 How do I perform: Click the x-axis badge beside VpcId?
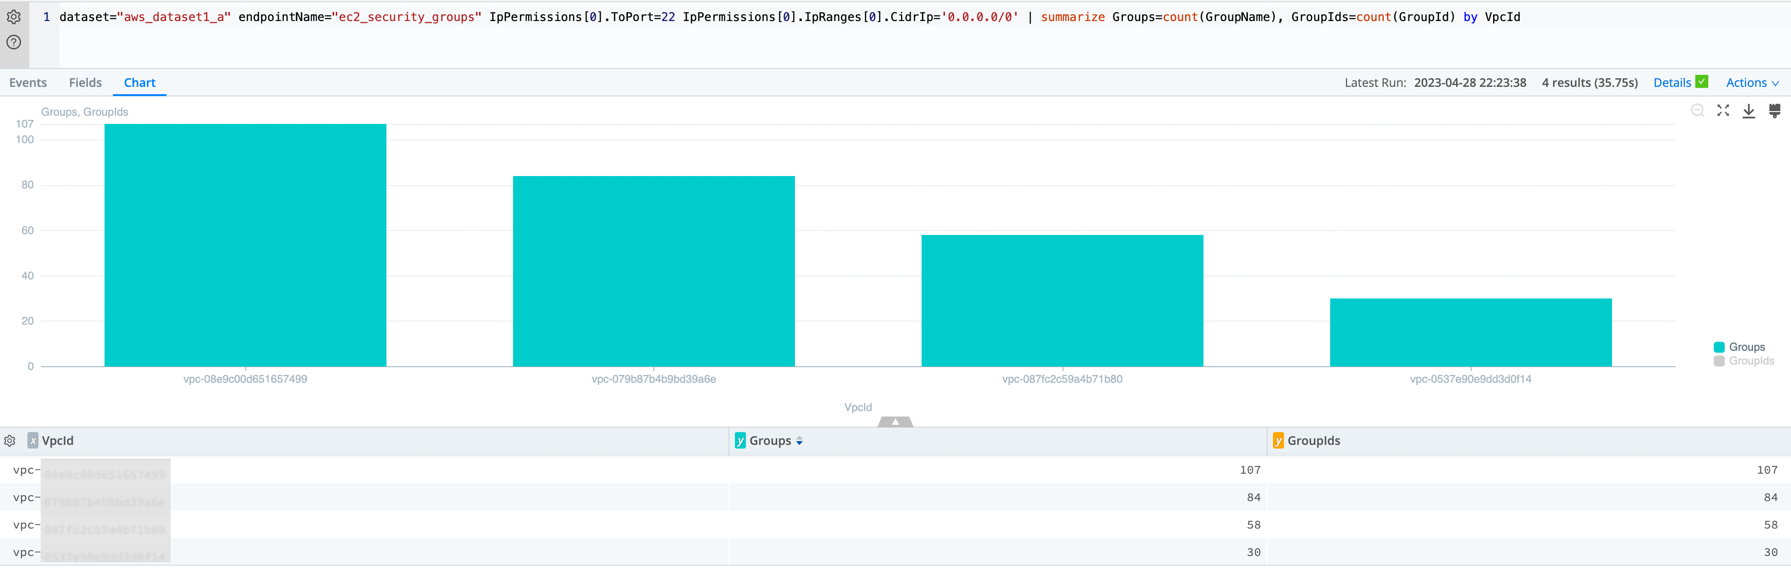[32, 441]
